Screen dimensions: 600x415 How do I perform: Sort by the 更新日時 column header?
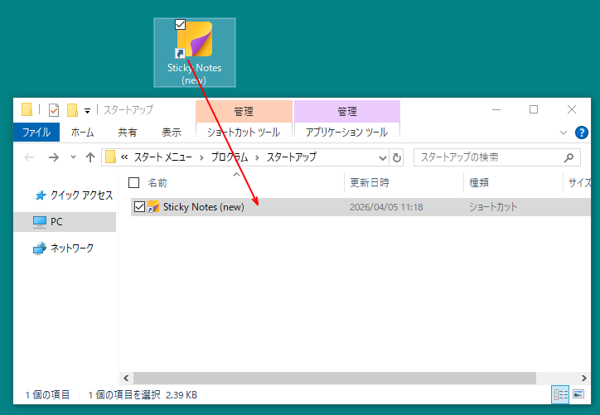(x=370, y=183)
